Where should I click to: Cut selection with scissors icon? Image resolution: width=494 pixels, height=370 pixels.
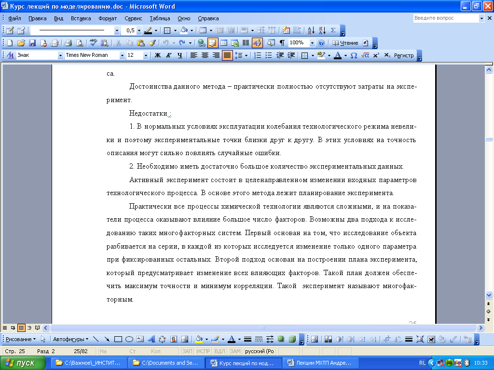coord(119,43)
